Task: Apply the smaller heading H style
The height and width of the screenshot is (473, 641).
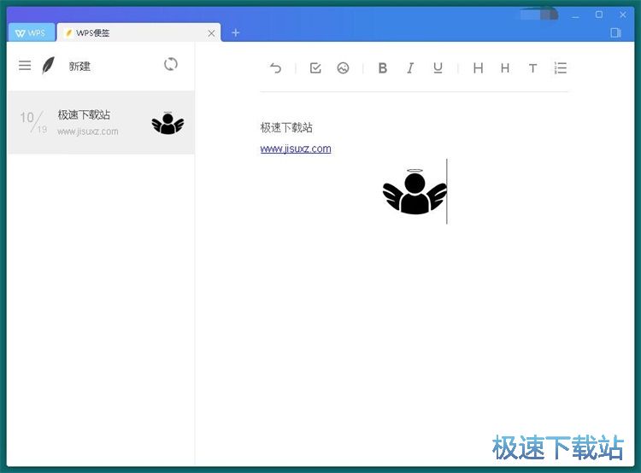Action: (x=505, y=67)
